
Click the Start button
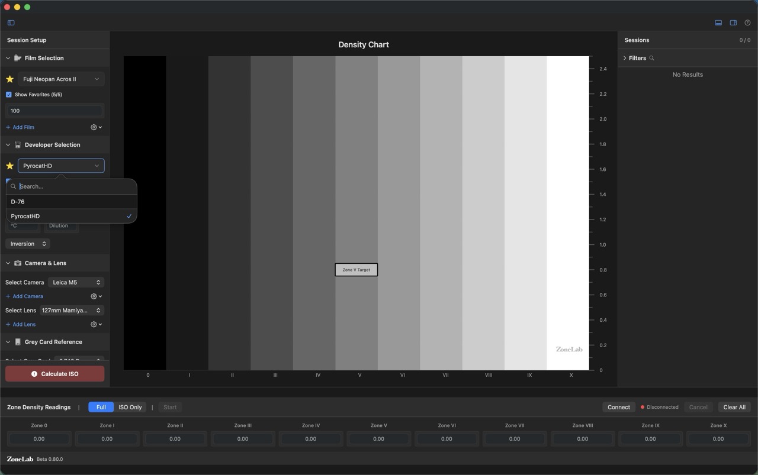[170, 407]
